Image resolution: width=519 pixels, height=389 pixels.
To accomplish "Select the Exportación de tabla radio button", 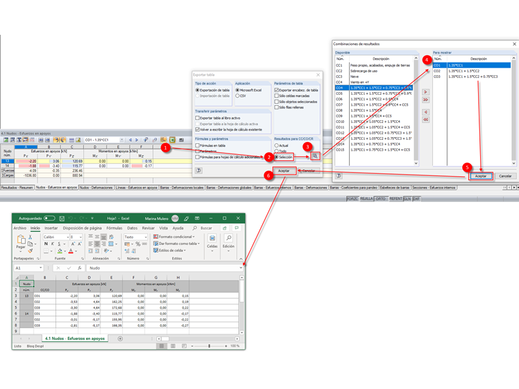I will click(x=197, y=90).
